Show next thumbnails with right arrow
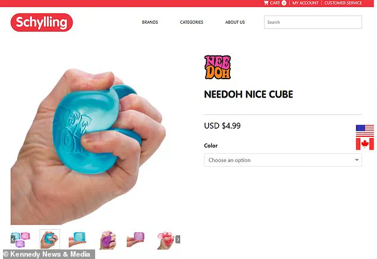Screen dimensions: 377x259 pos(178,239)
